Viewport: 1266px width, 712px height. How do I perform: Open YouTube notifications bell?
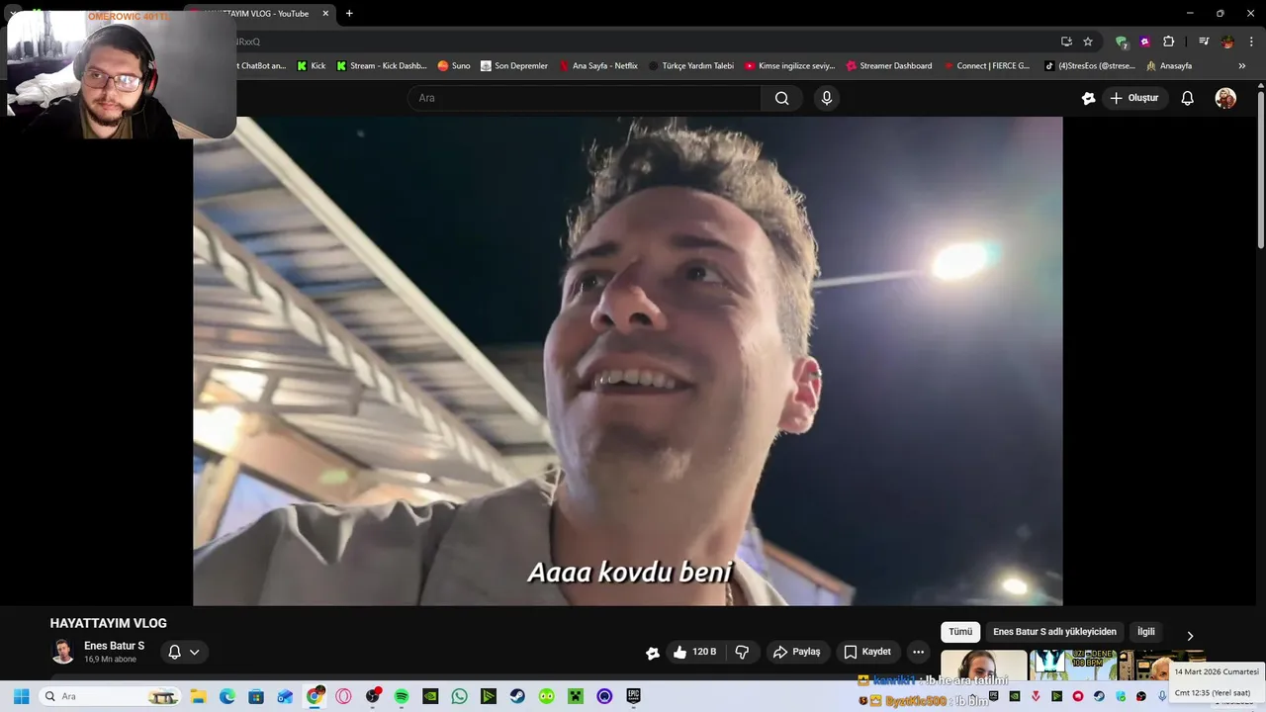[1188, 98]
